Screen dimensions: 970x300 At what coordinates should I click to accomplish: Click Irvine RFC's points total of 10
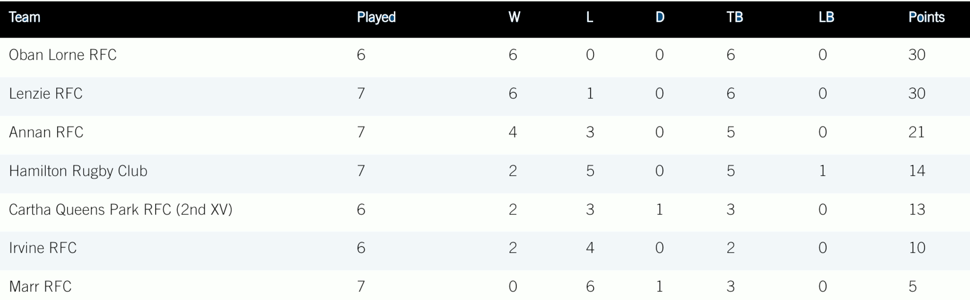tap(917, 248)
